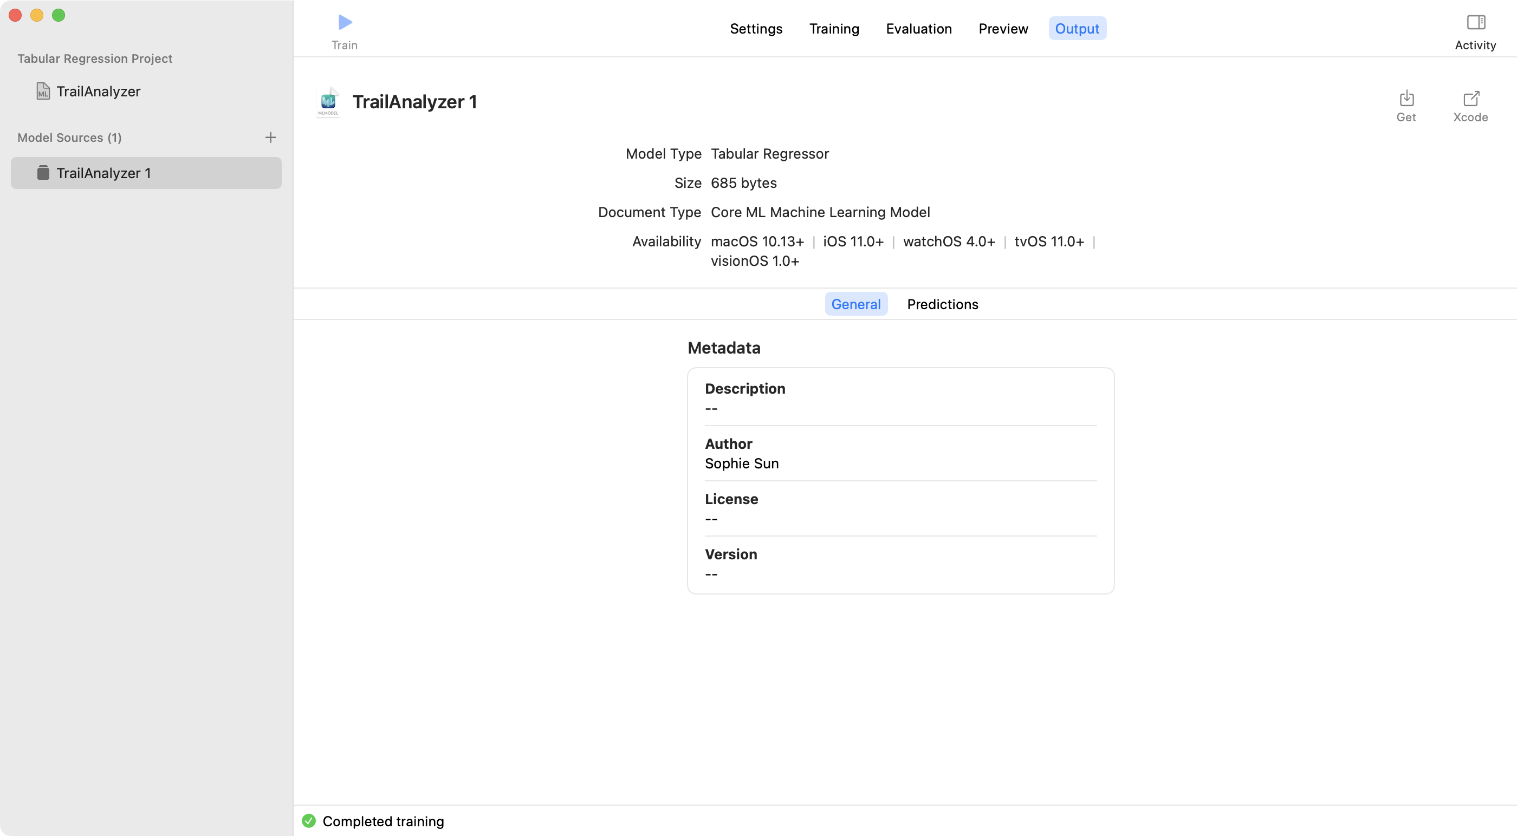Open model in Xcode icon
1517x836 pixels.
tap(1471, 97)
